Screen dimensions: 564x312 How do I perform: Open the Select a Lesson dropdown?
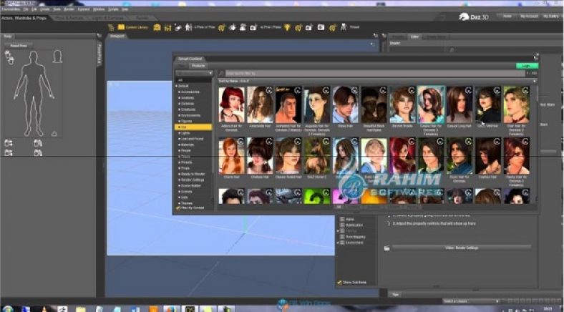[x=470, y=301]
